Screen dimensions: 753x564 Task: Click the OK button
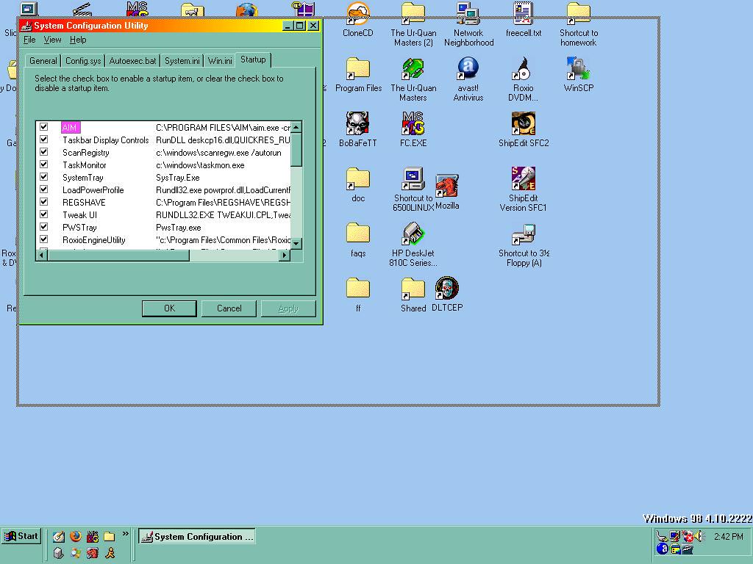tap(170, 308)
